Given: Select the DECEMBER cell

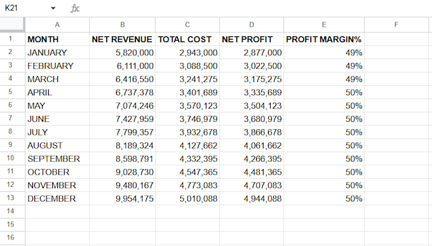Looking at the screenshot, I should point(57,198).
